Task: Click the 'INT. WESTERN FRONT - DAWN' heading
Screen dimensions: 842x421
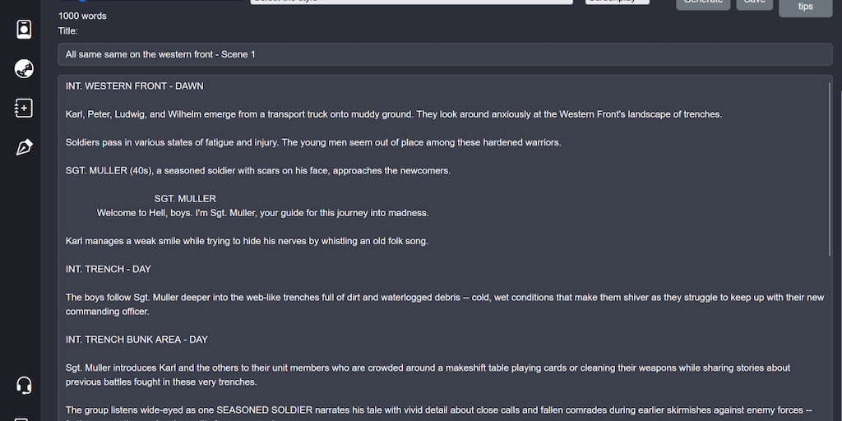Action: [135, 86]
